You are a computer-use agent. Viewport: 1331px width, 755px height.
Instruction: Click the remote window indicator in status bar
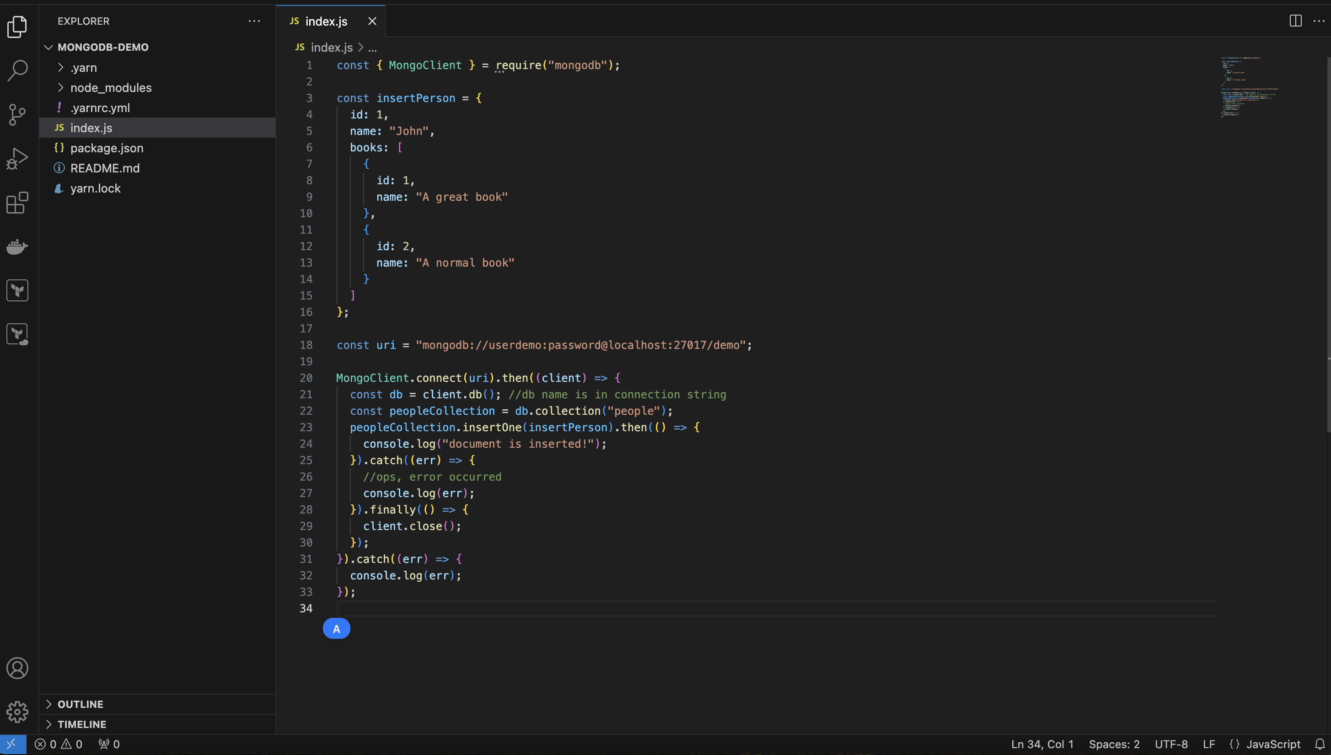click(x=12, y=744)
